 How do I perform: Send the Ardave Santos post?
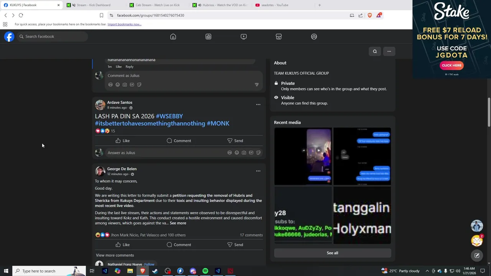click(235, 141)
